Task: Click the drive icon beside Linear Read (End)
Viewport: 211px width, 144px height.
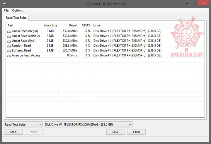Action: pyautogui.click(x=9, y=41)
